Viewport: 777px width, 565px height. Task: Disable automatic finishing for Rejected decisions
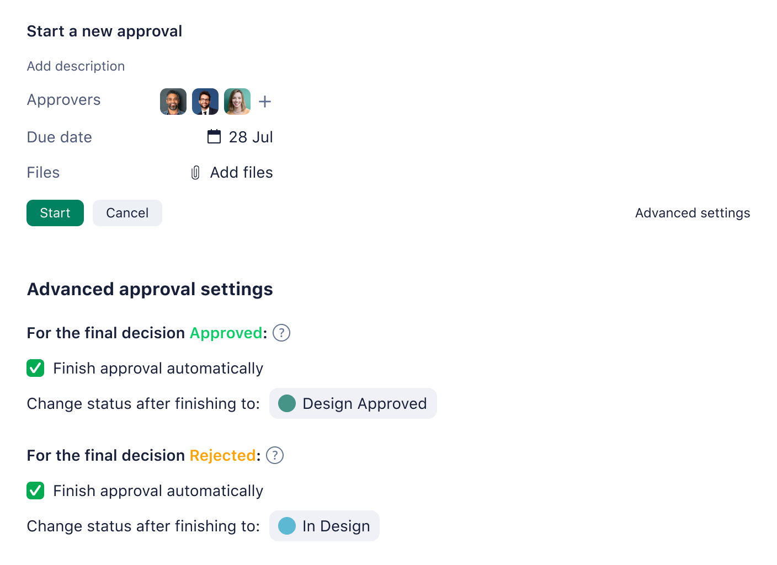35,491
